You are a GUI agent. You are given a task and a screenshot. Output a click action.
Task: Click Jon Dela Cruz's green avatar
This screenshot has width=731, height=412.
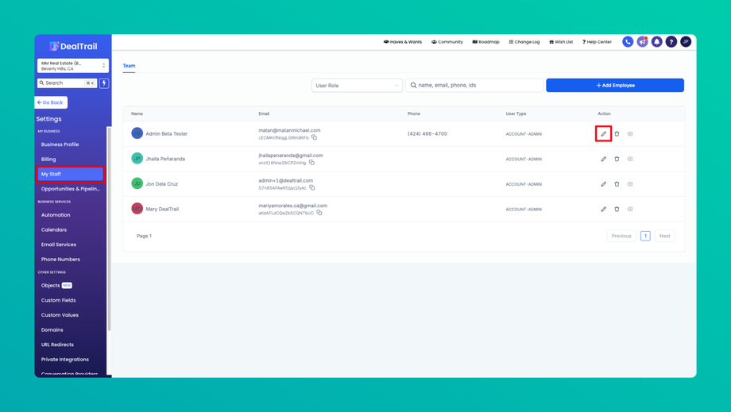pos(137,184)
